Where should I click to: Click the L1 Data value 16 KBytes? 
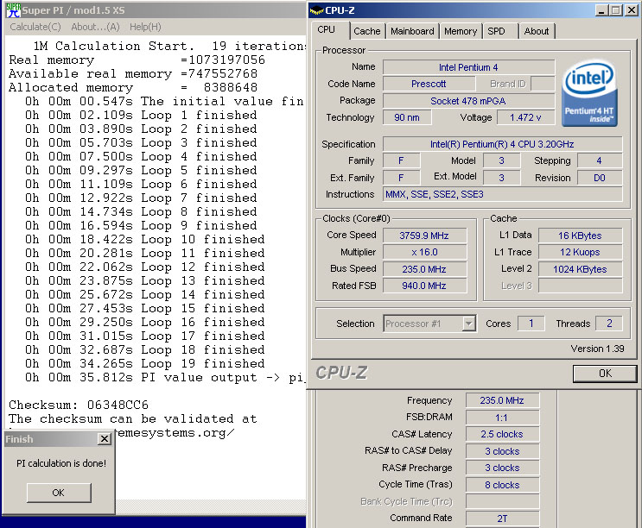pyautogui.click(x=580, y=236)
